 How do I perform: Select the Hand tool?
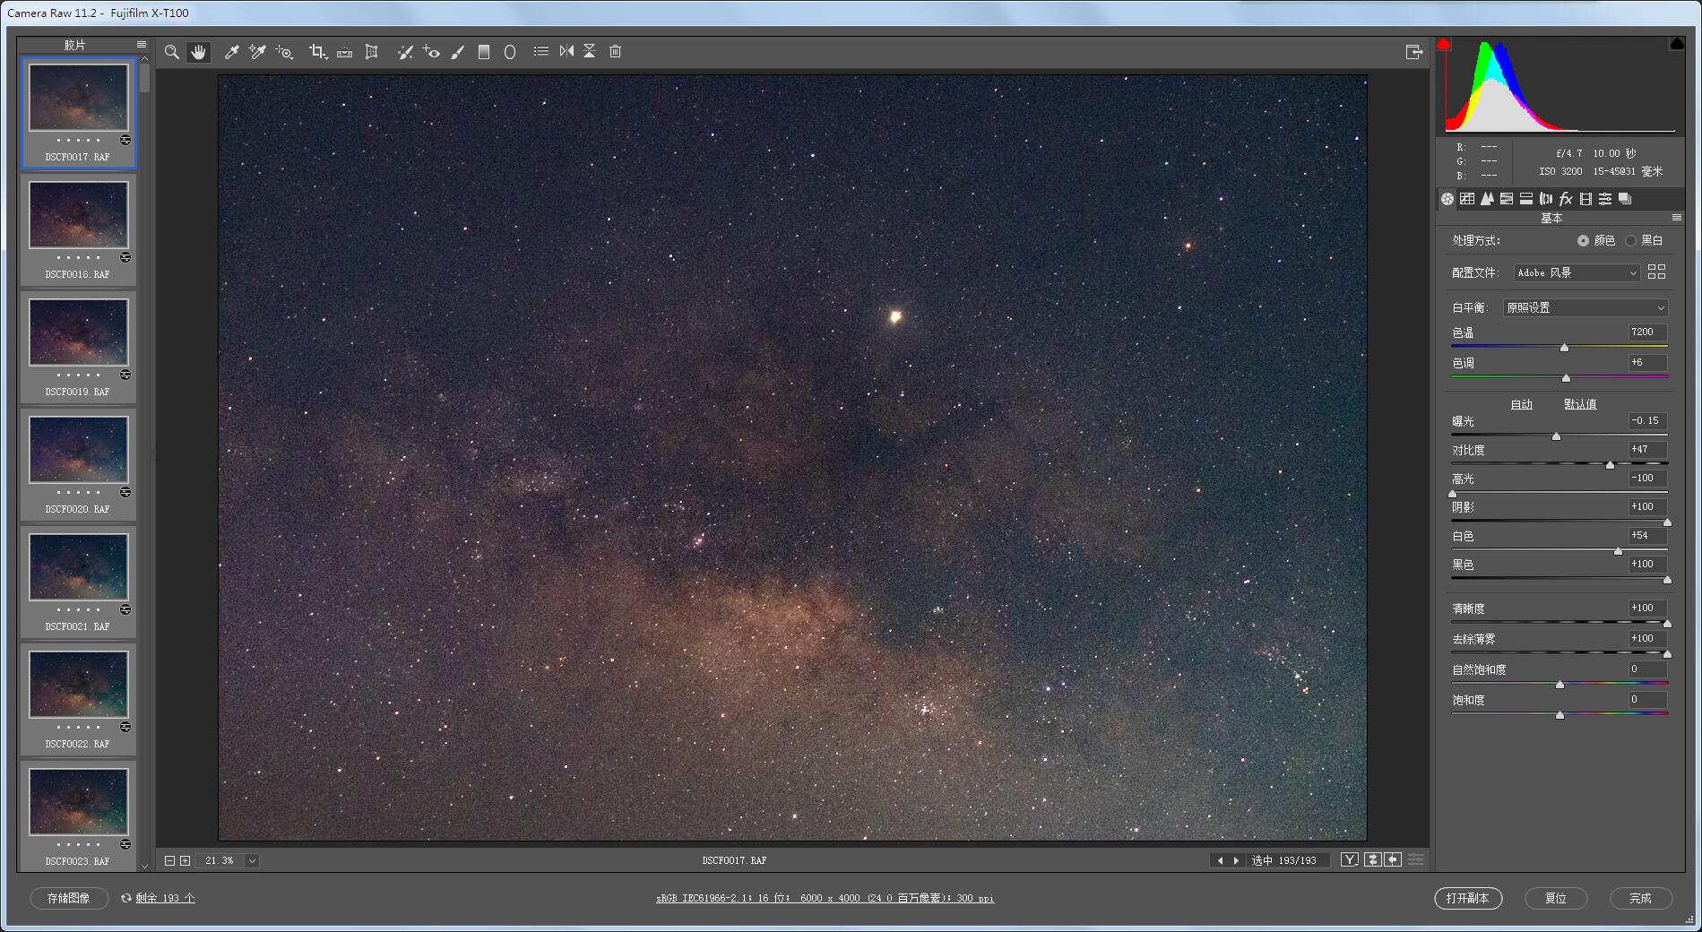pyautogui.click(x=198, y=52)
